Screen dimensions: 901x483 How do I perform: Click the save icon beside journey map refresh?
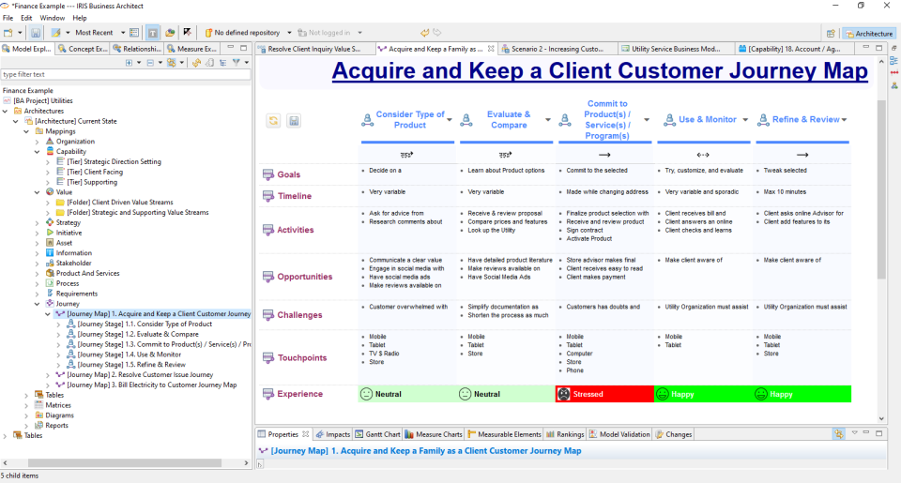[x=294, y=121]
